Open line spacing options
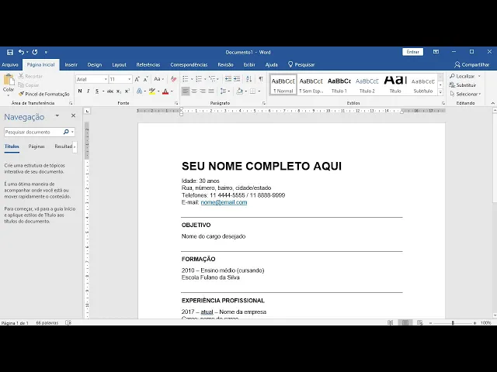The image size is (497, 372). [224, 91]
